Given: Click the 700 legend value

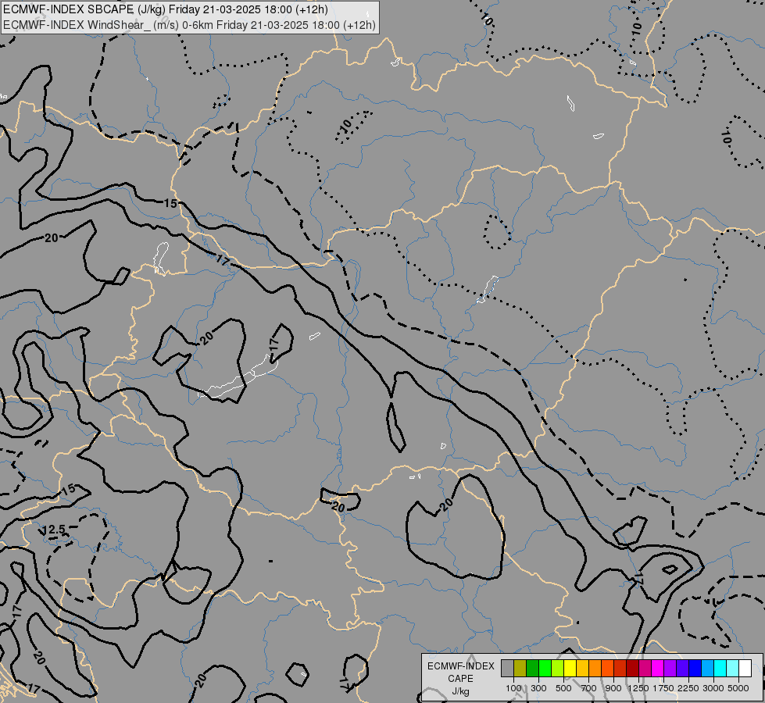Looking at the screenshot, I should tap(589, 688).
